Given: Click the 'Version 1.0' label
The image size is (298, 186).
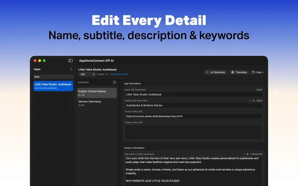Looking at the screenshot, I should (102, 74).
